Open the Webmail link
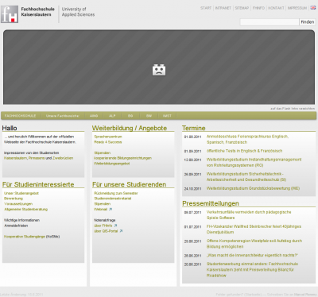The height and width of the screenshot is (297, 318). coord(101,209)
